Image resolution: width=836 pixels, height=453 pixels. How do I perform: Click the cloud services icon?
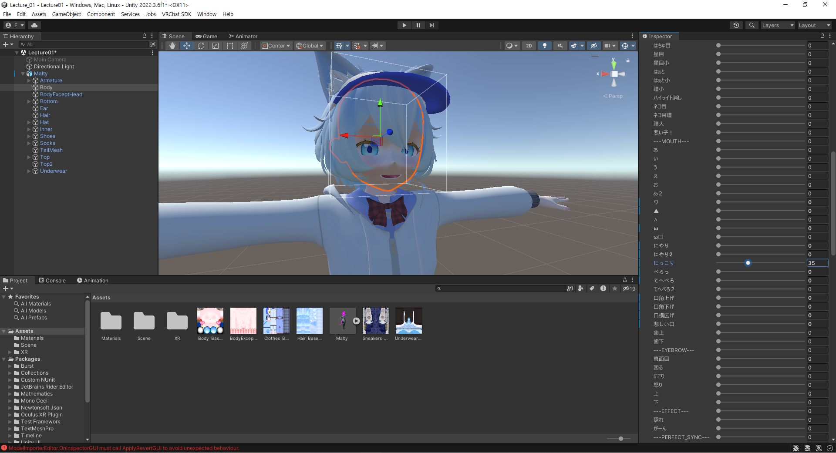point(34,25)
